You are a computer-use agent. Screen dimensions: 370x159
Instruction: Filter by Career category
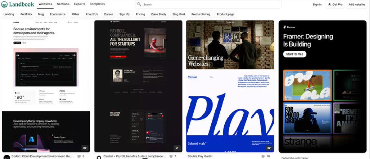pyautogui.click(x=109, y=14)
